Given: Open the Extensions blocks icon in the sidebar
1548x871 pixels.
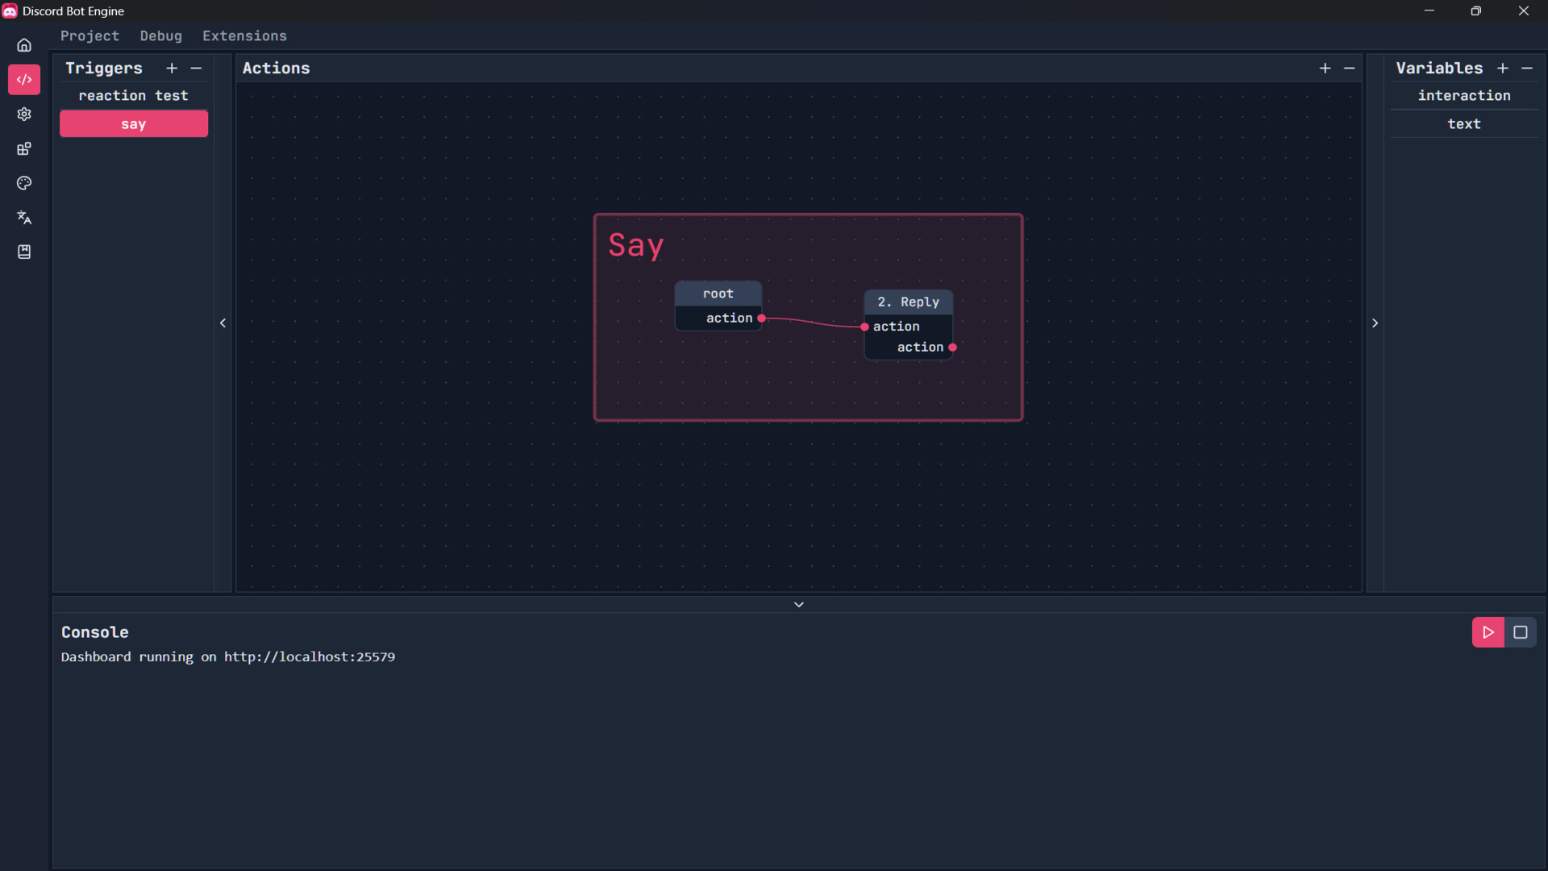Looking at the screenshot, I should (24, 148).
